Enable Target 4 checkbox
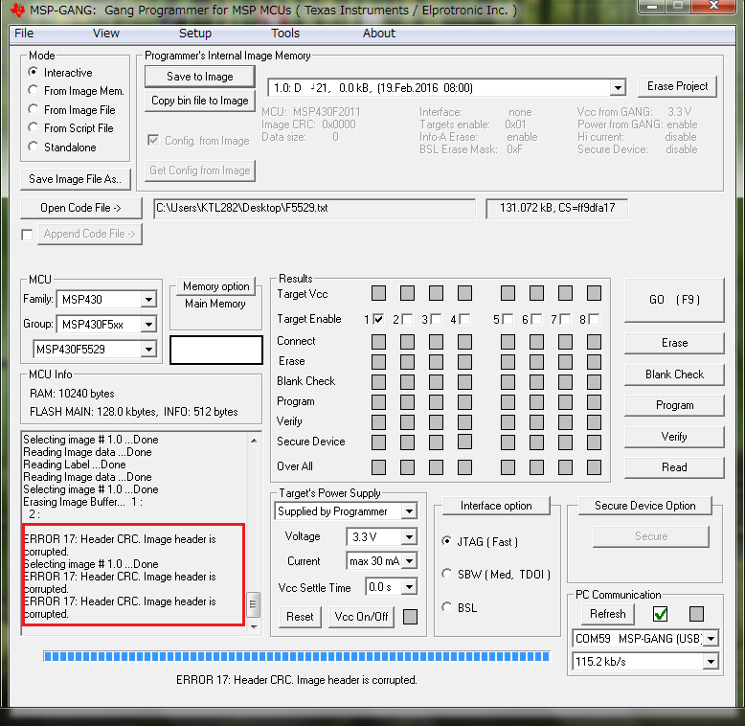The height and width of the screenshot is (726, 745). click(464, 319)
